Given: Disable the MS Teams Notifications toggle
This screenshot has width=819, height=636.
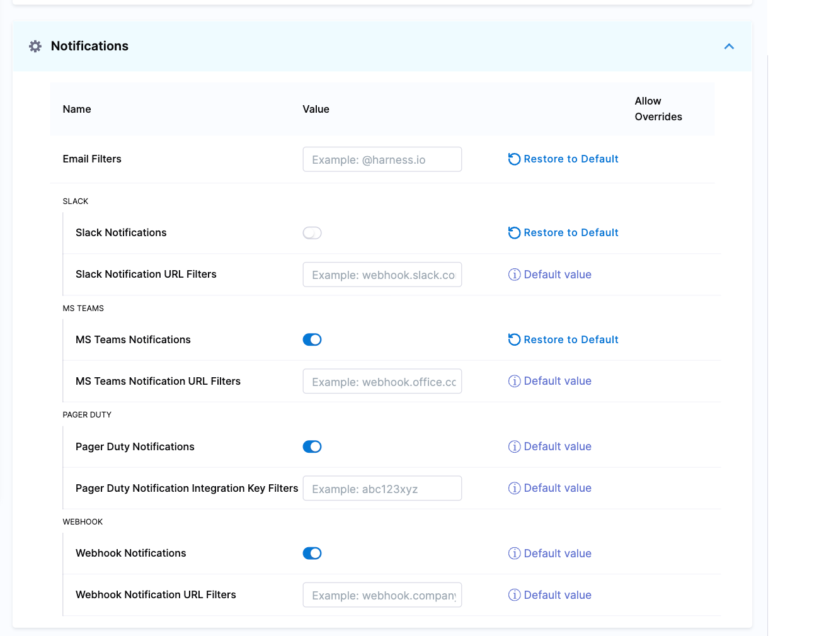Looking at the screenshot, I should [312, 340].
